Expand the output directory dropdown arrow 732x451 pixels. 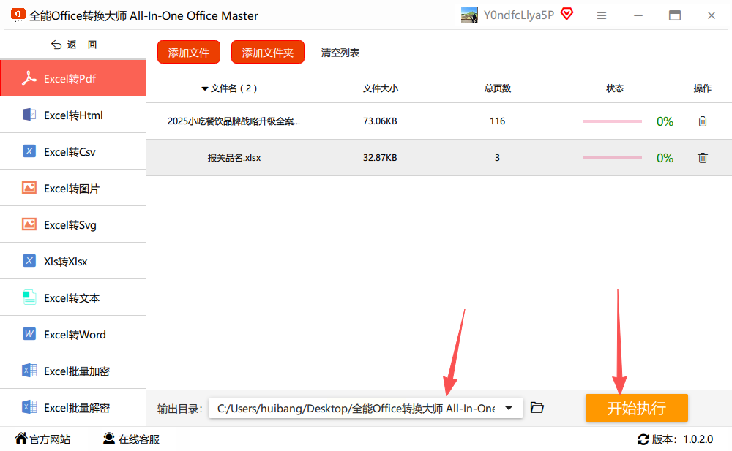(509, 408)
